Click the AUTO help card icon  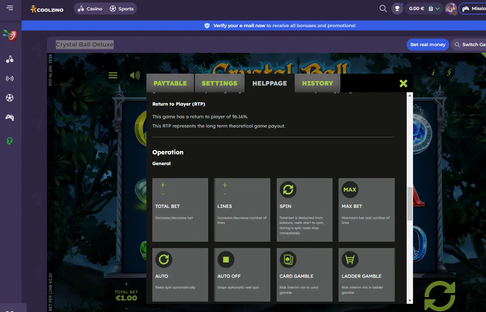tap(164, 259)
